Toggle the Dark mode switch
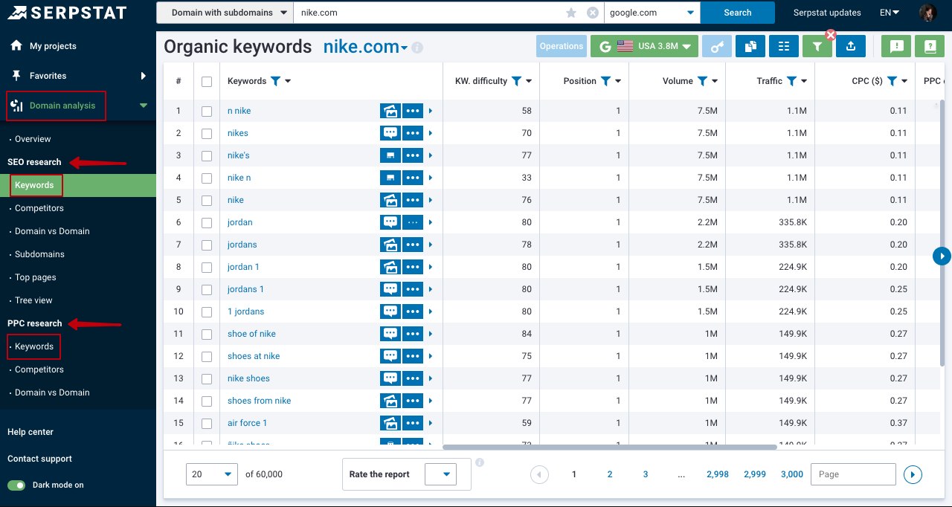952x507 pixels. pos(16,485)
